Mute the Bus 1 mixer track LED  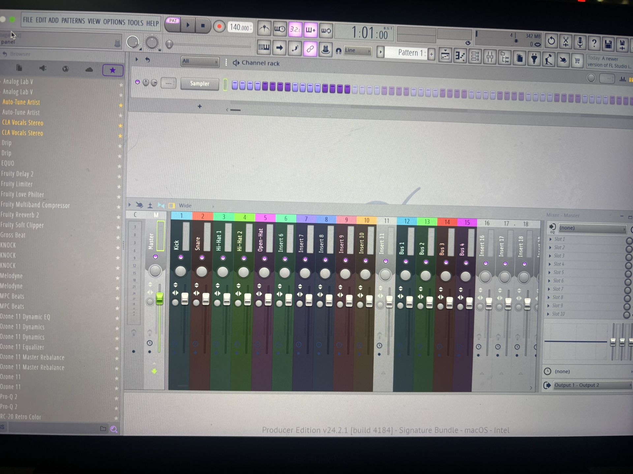coord(406,262)
